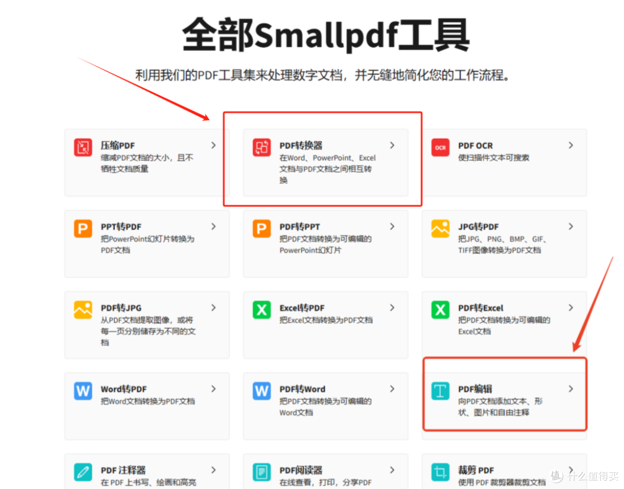Screen dimensions: 624x489
Task: Open the PDF转PPT tool title
Action: [x=300, y=227]
